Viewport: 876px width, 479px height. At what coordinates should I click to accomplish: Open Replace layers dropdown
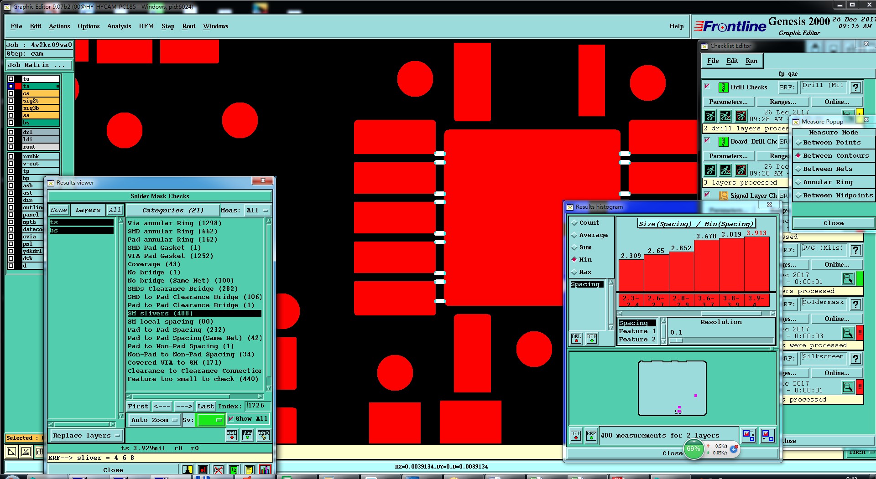pos(86,436)
